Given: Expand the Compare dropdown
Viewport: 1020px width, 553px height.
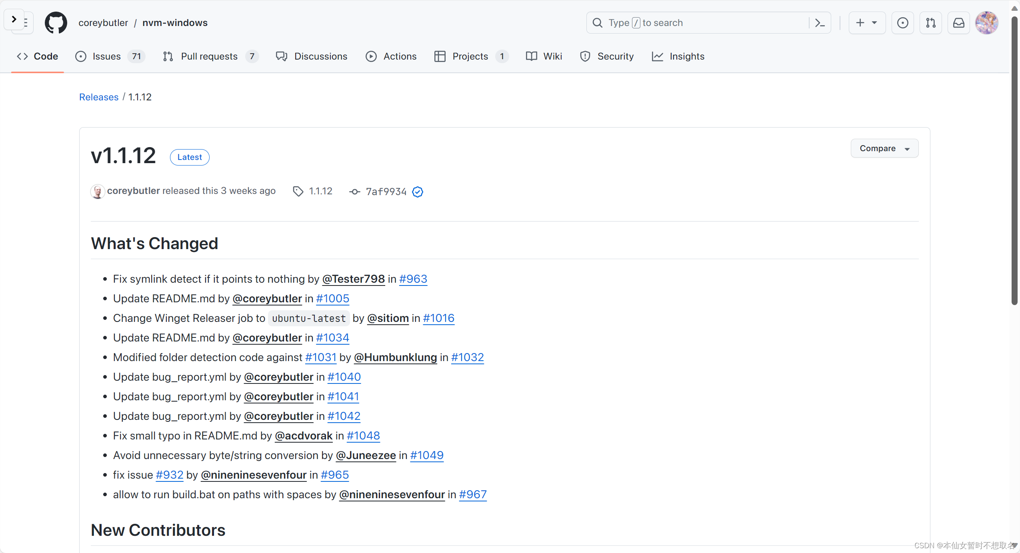Looking at the screenshot, I should [x=884, y=148].
